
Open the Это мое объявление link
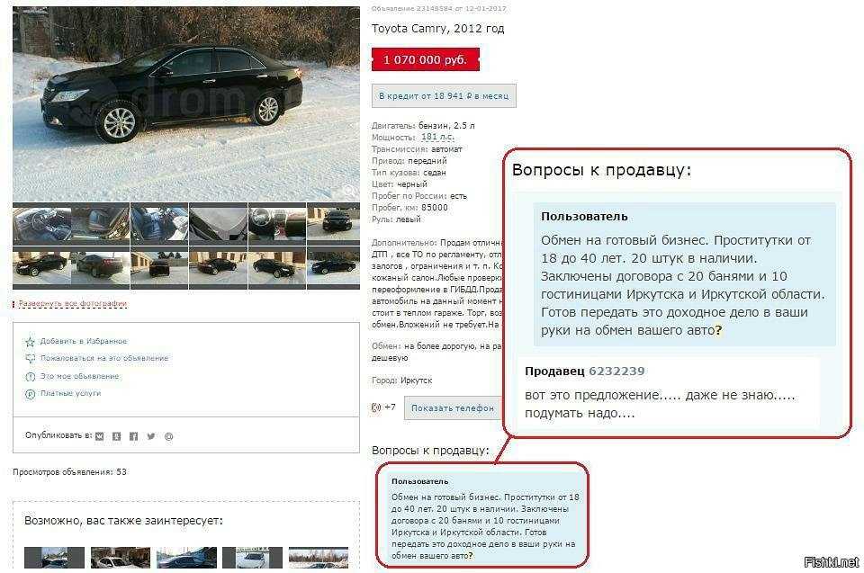79,376
